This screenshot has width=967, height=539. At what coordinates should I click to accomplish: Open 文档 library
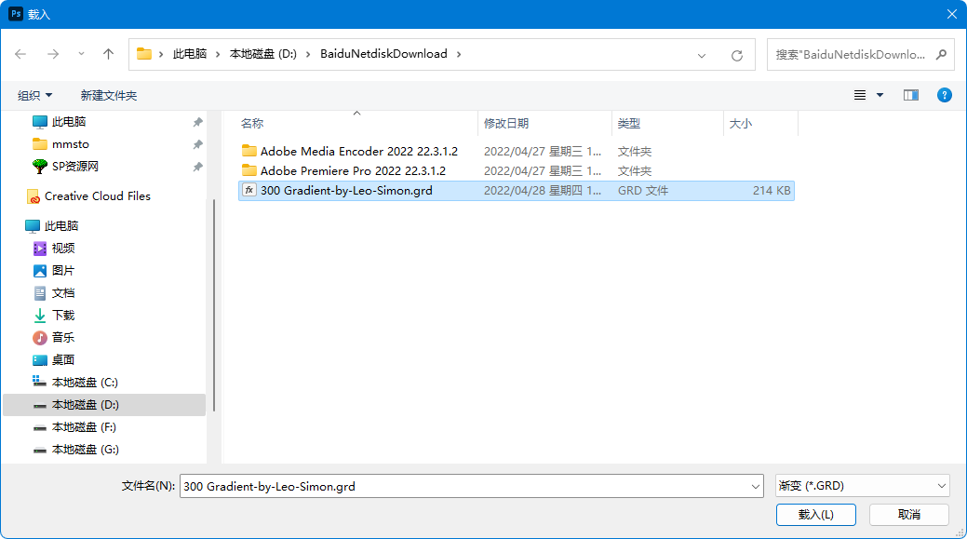tap(63, 293)
